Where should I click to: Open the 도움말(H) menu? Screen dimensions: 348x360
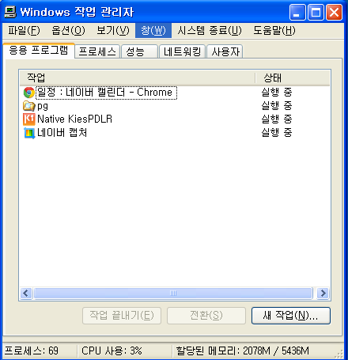click(x=274, y=30)
